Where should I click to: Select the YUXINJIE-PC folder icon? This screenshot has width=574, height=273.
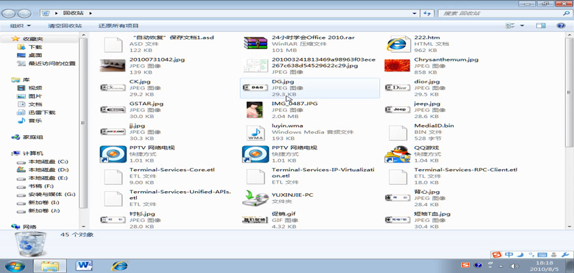coord(256,198)
